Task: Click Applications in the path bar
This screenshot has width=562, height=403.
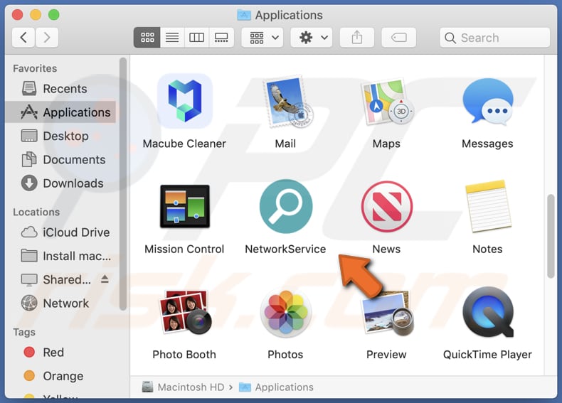Action: (276, 387)
